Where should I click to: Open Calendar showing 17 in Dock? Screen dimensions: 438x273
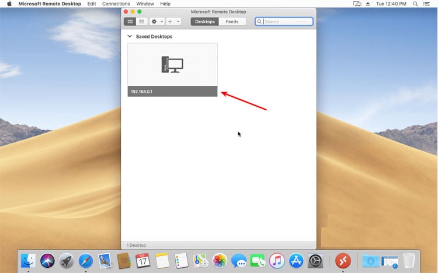pos(142,261)
